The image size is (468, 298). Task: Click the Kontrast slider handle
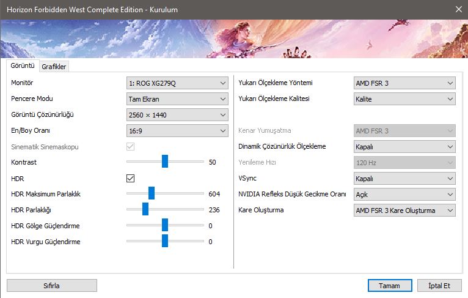pos(165,162)
